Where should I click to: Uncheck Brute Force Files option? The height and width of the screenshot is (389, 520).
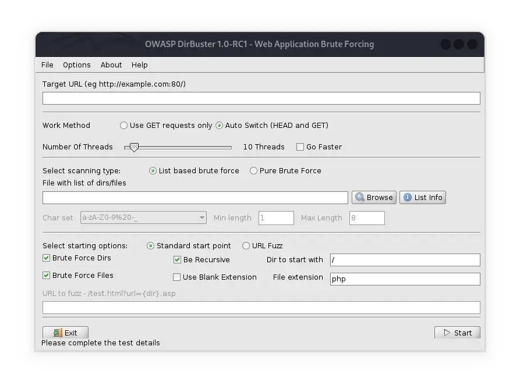point(47,276)
